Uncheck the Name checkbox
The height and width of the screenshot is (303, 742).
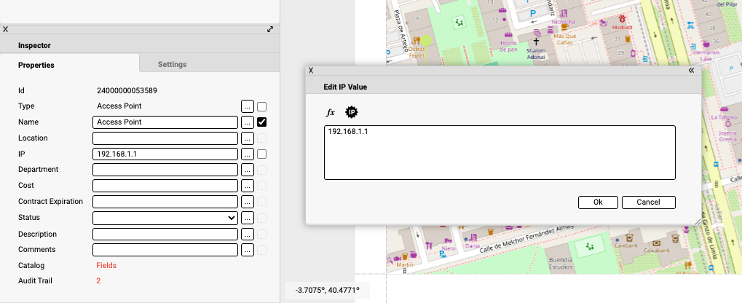pyautogui.click(x=262, y=122)
